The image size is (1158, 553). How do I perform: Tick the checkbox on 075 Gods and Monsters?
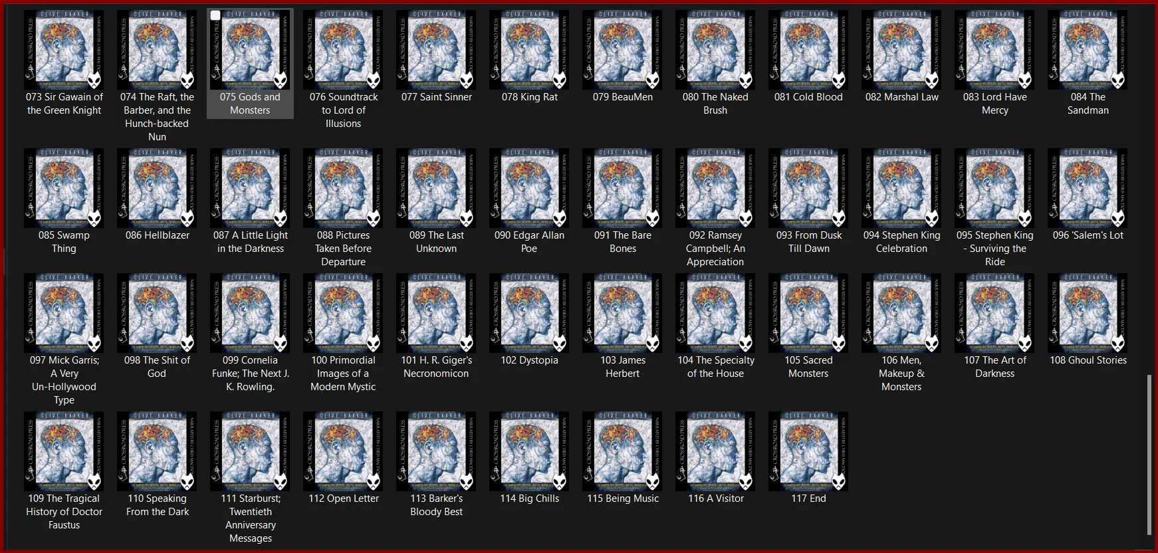215,15
